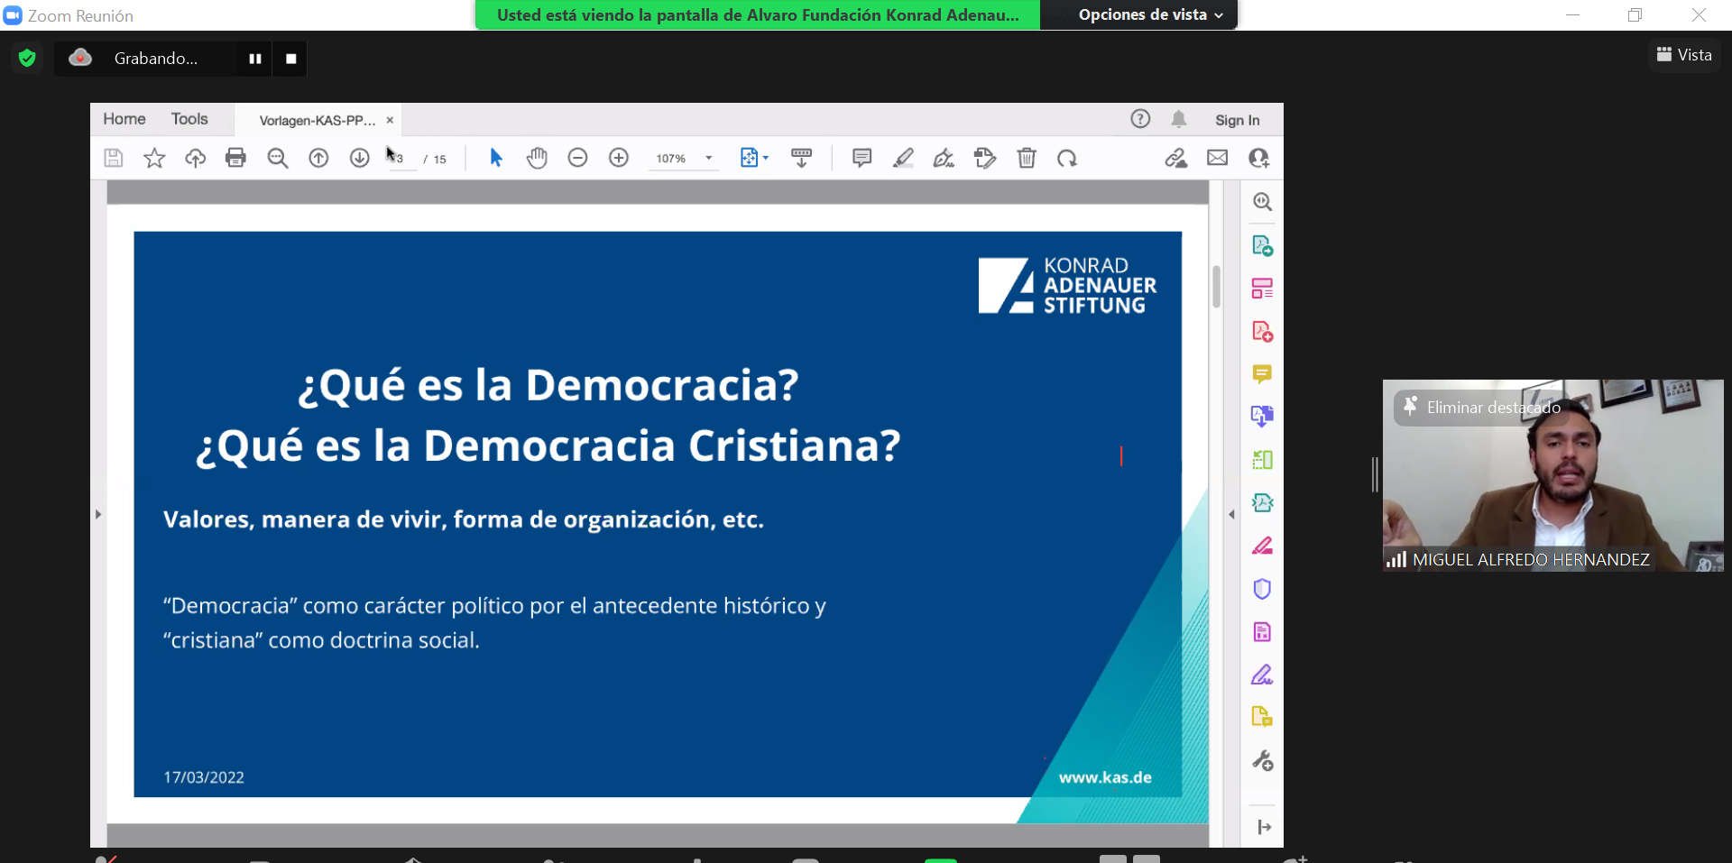The image size is (1732, 863).
Task: Open the 107% zoom level dropdown
Action: (709, 158)
